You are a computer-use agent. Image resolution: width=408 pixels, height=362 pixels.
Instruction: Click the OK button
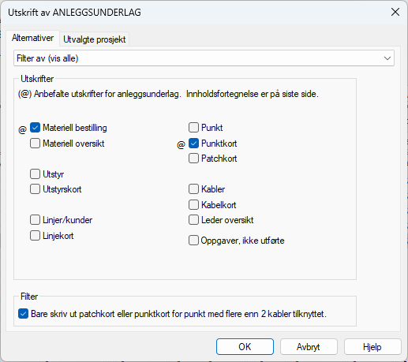(x=245, y=347)
